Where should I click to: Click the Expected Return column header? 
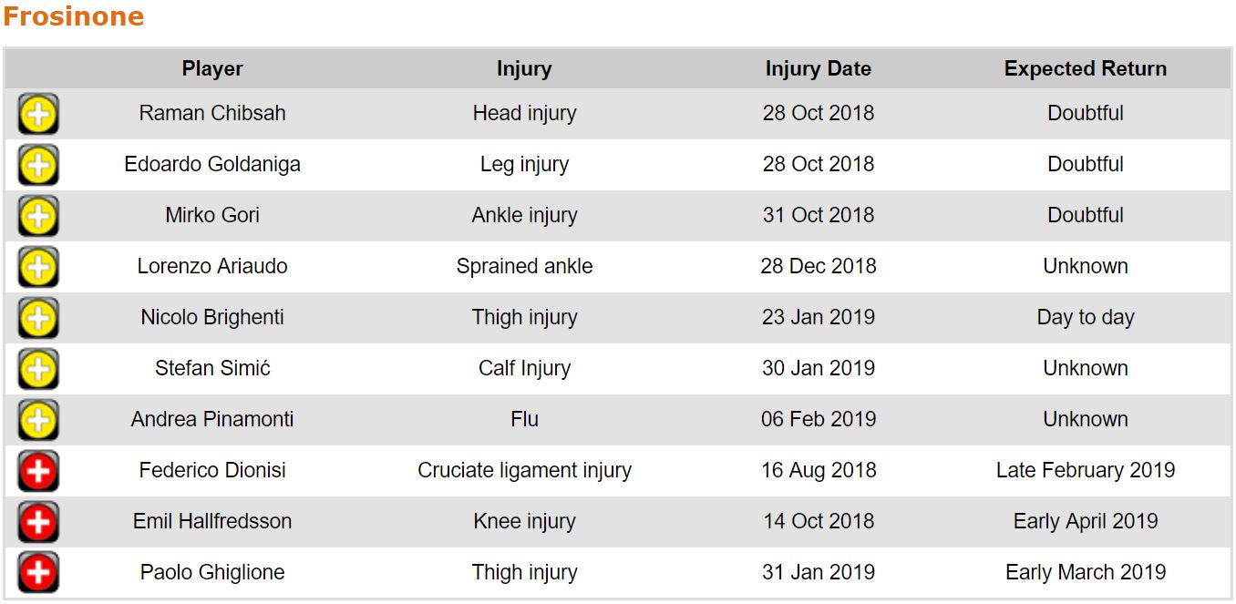[x=1085, y=68]
